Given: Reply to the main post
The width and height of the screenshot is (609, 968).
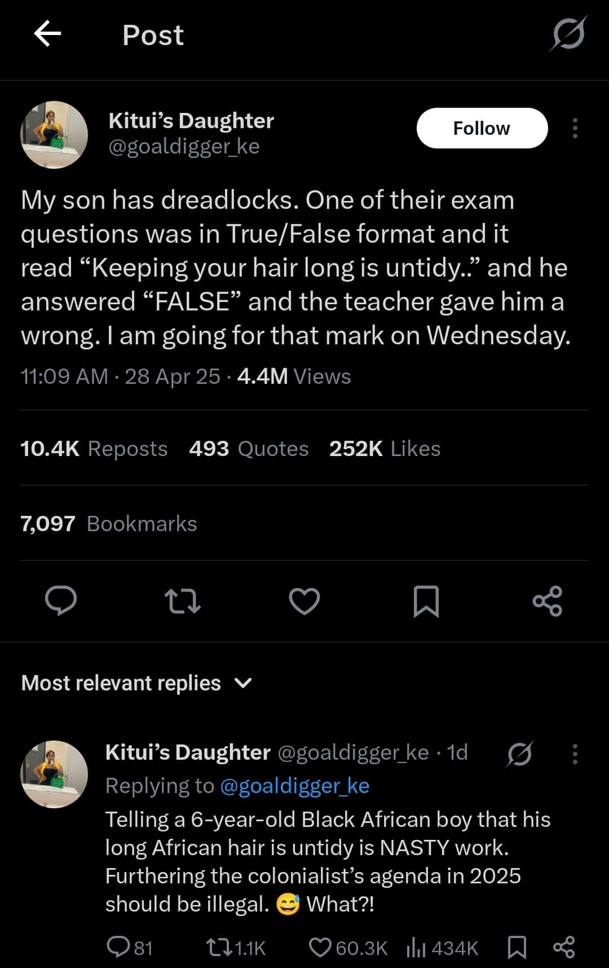Looking at the screenshot, I should [61, 600].
